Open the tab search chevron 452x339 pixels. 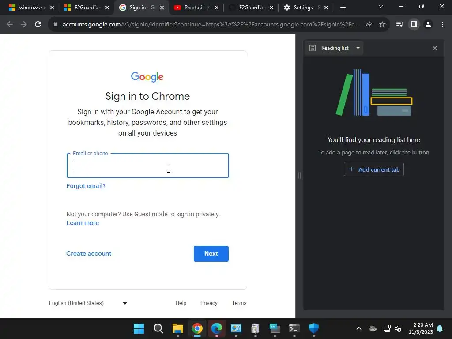coord(381,6)
